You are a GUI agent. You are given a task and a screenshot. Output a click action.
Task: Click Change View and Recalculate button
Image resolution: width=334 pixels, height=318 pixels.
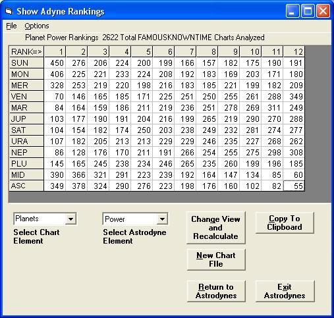(215, 228)
